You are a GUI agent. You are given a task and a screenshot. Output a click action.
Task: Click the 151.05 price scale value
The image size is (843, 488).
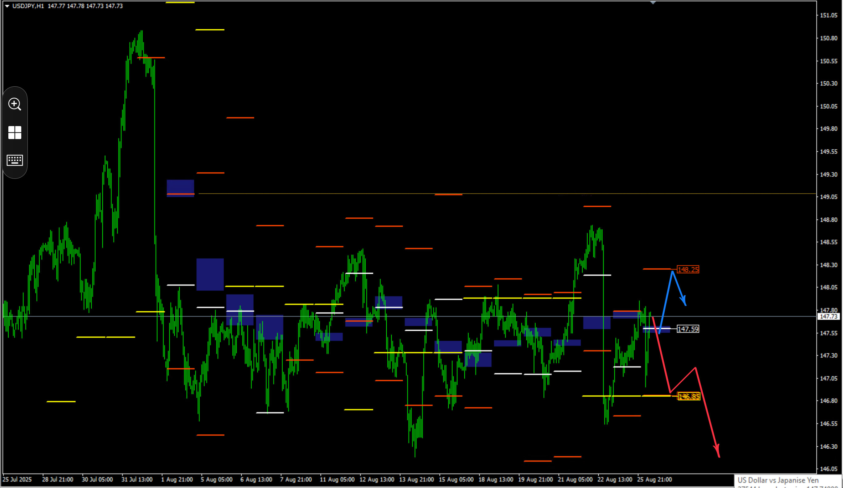(828, 15)
